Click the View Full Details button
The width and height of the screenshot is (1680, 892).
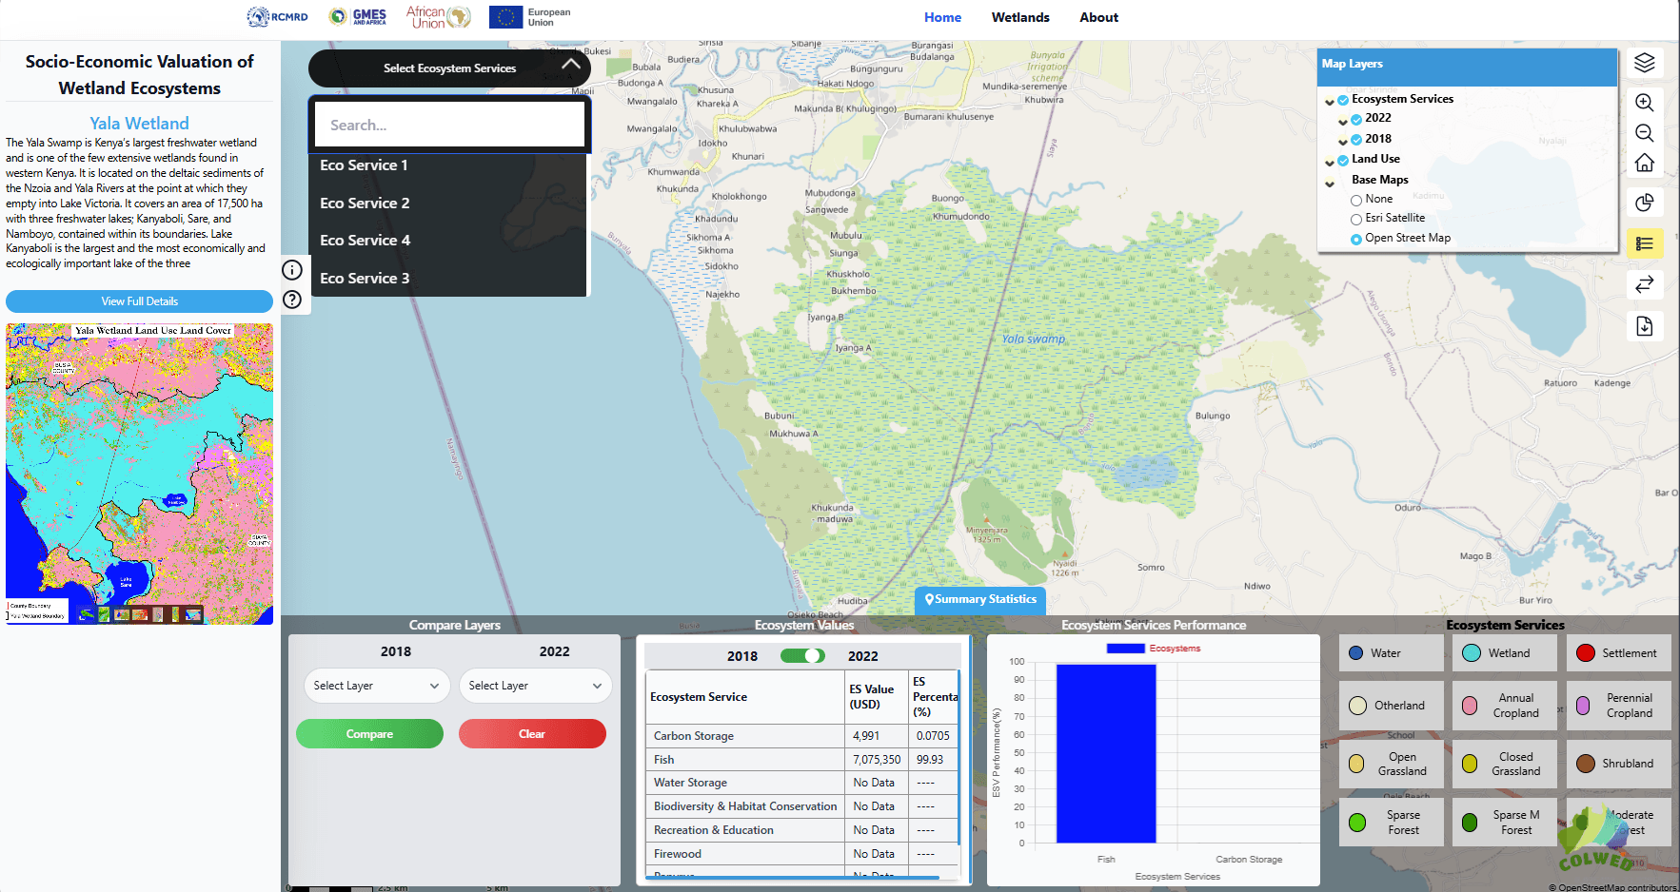pyautogui.click(x=139, y=301)
